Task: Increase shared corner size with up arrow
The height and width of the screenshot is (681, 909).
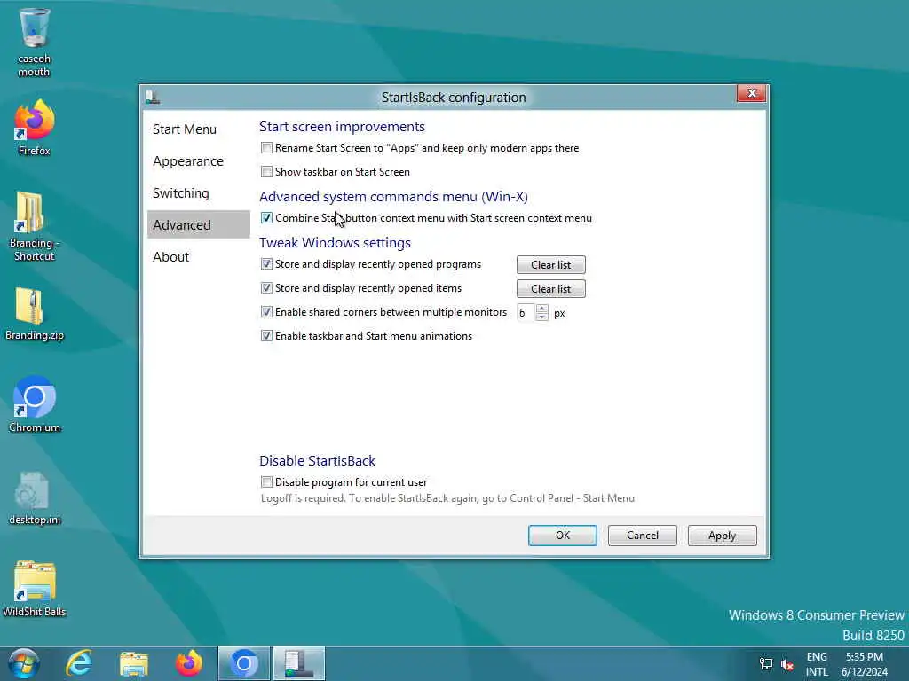Action: [542, 308]
